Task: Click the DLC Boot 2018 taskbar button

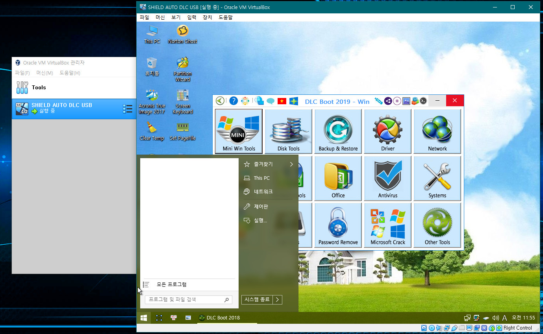Action: (x=227, y=317)
